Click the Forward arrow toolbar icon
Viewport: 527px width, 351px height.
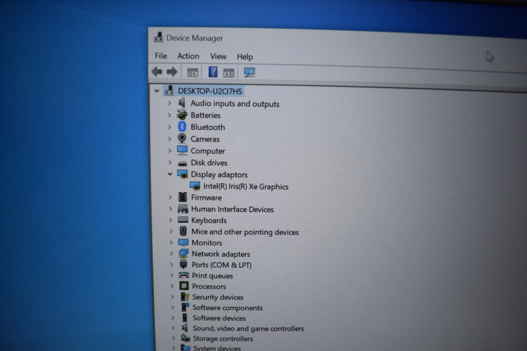click(172, 72)
